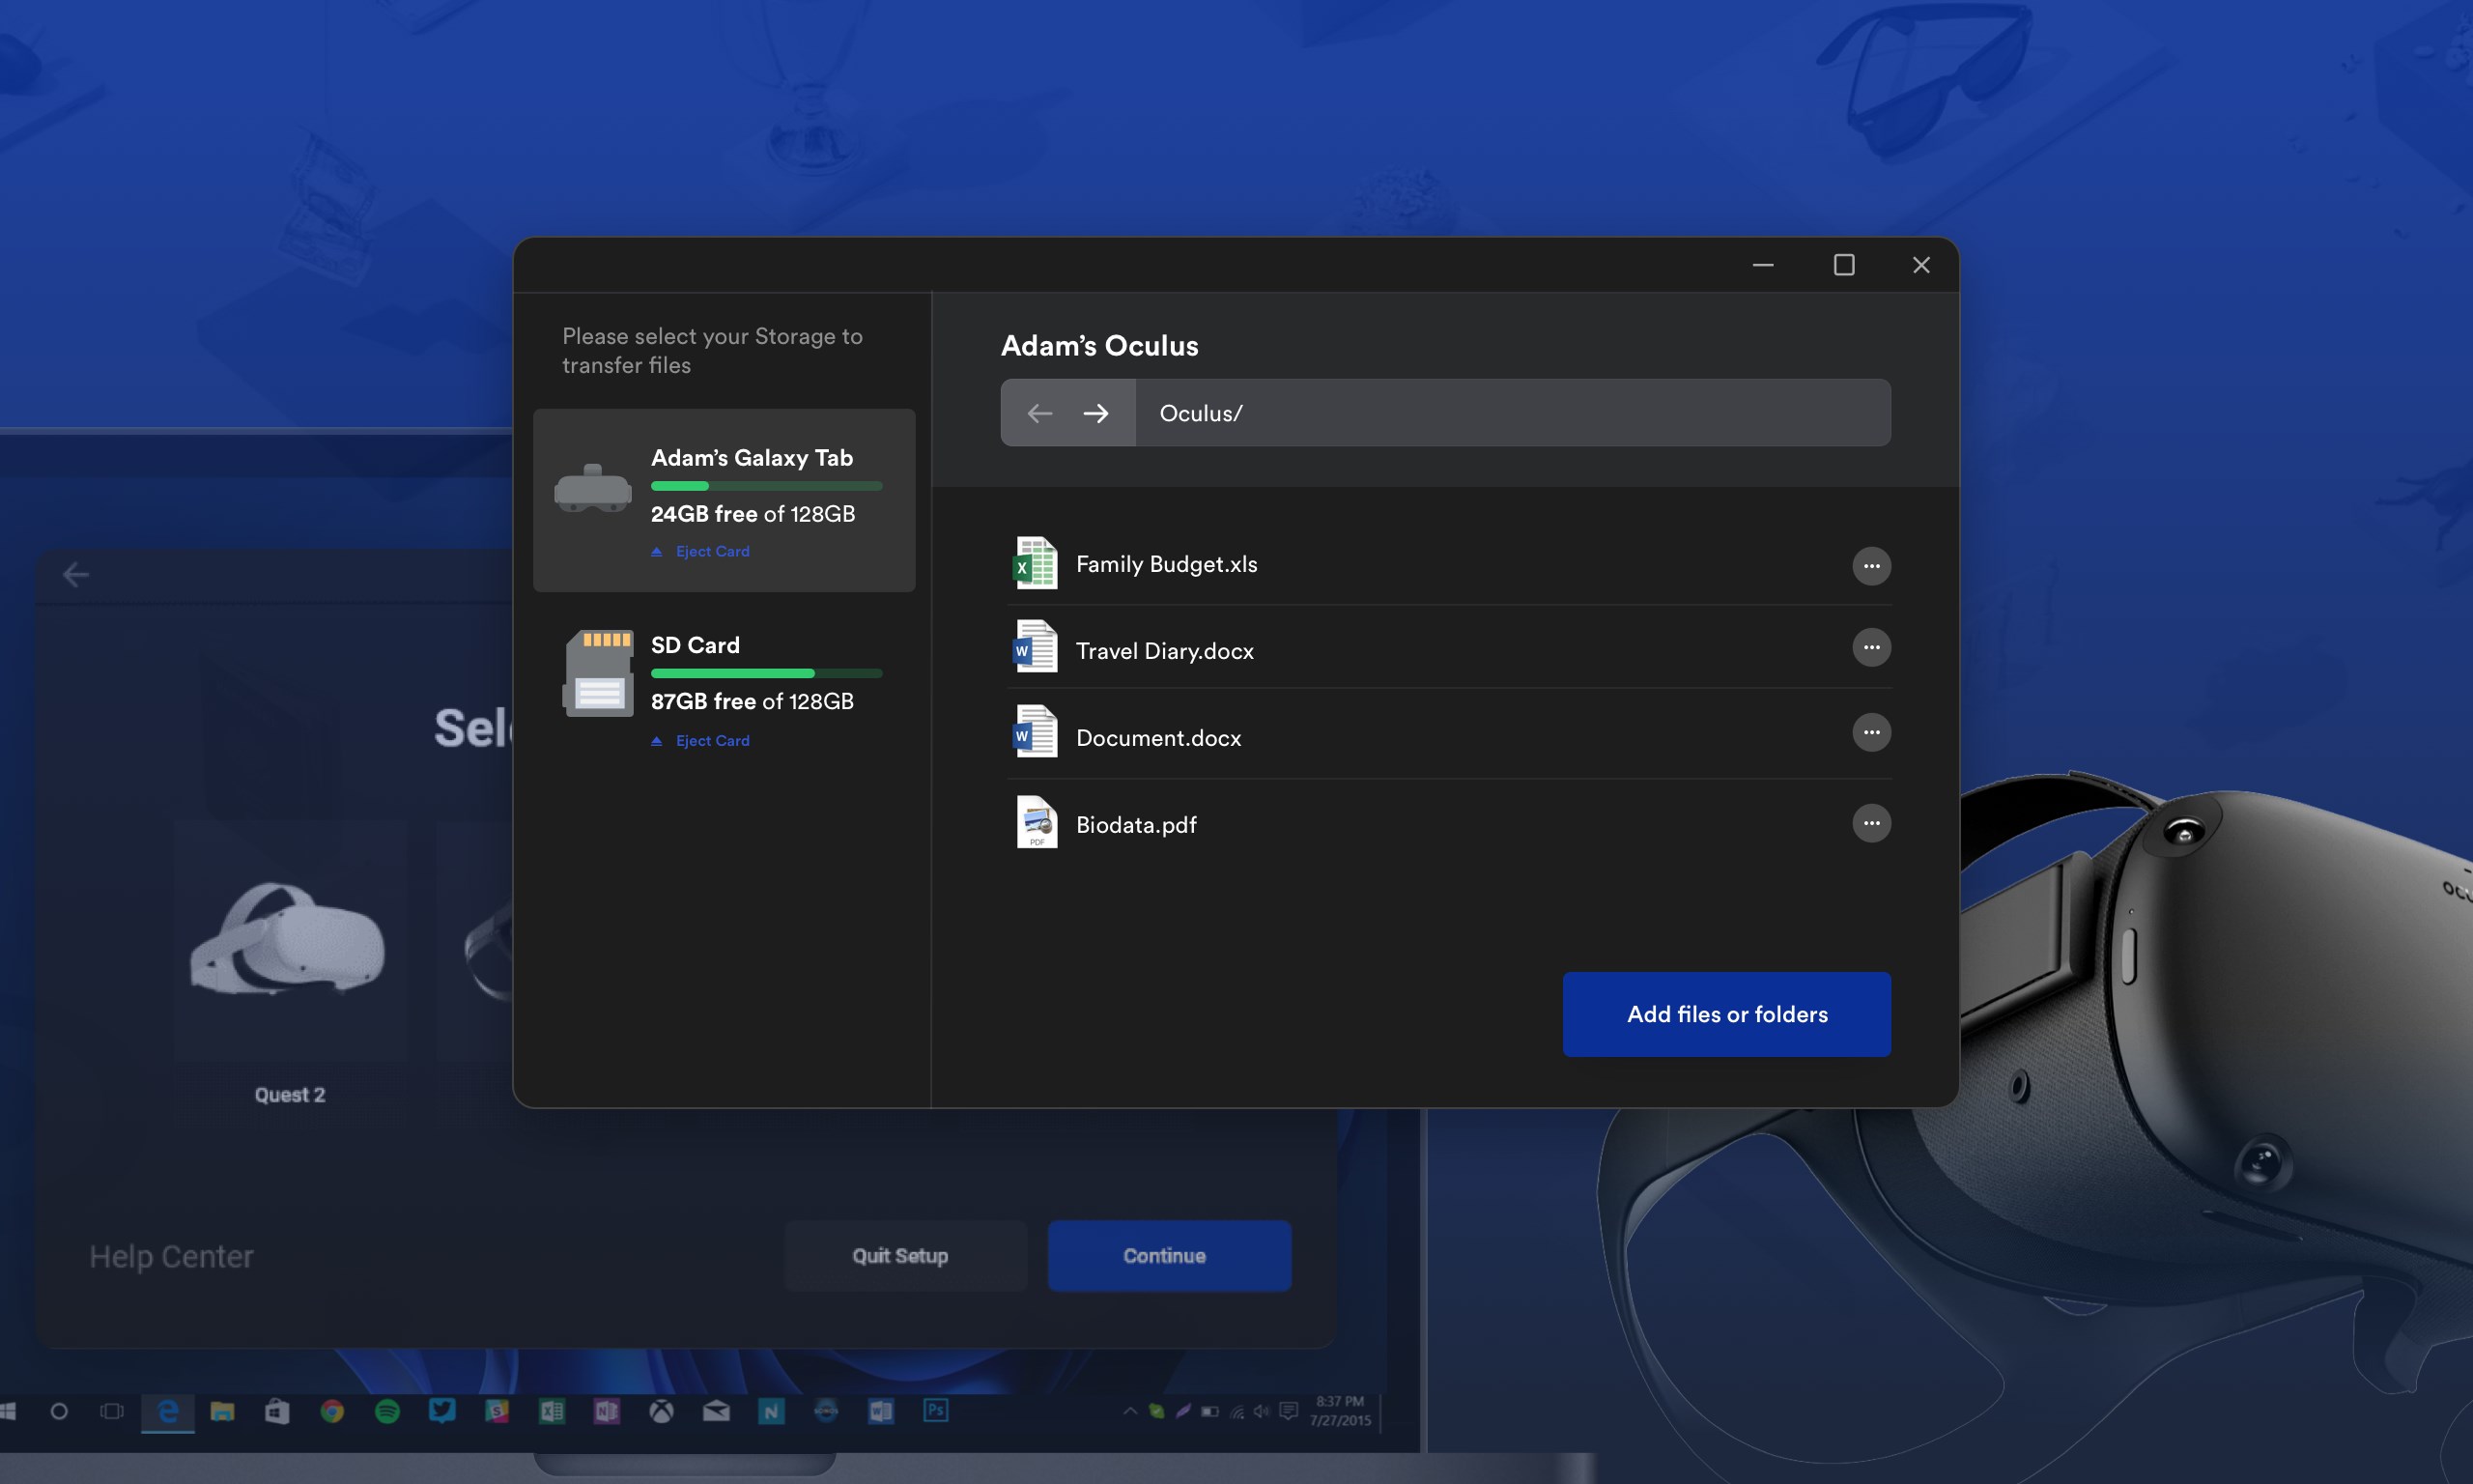Click the Biodata.pdf file icon
Image resolution: width=2473 pixels, height=1484 pixels.
(1037, 822)
